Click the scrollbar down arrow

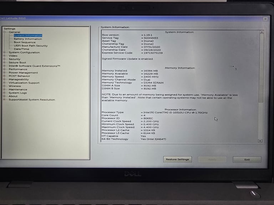click(260, 141)
